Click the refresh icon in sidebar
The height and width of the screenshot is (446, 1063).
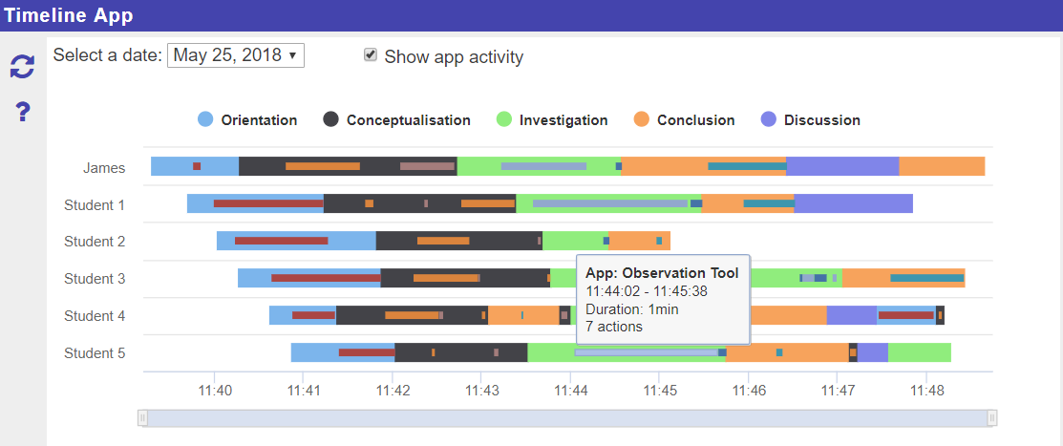[22, 66]
